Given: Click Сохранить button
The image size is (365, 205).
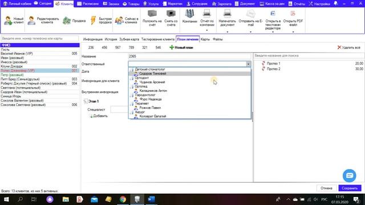Looking at the screenshot, I should (350, 188).
